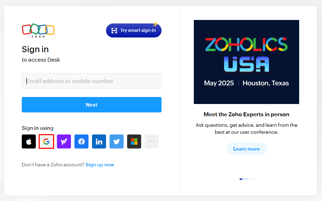322x201 pixels.
Task: Sign in using Facebook icon
Action: 81,141
